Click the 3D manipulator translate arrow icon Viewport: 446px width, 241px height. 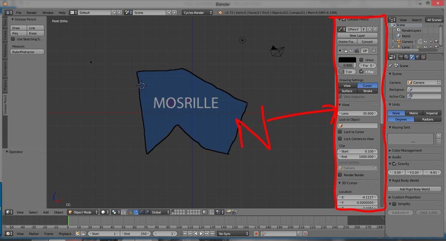coord(136,212)
